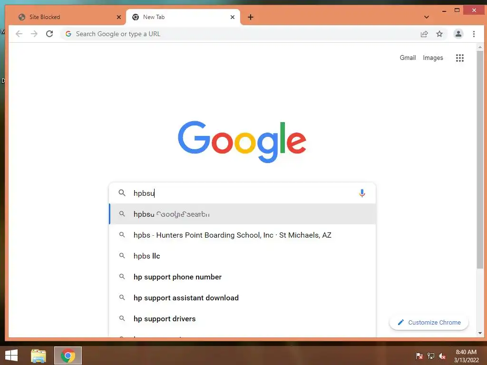Select hp support drivers suggestion

pos(242,319)
